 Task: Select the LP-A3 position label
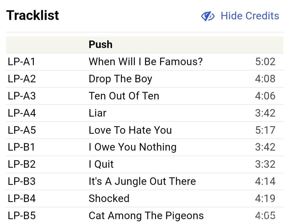[22, 96]
